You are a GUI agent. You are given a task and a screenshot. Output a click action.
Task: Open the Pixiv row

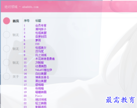39,96
